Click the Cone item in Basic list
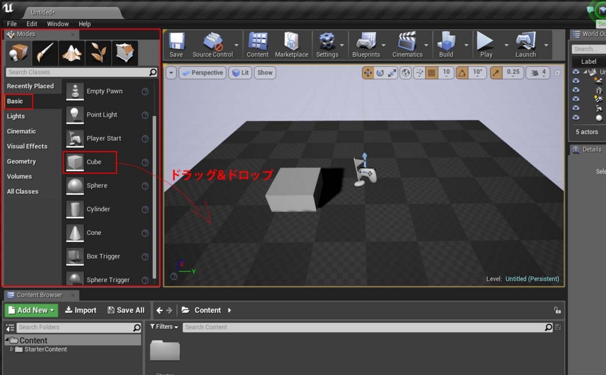The width and height of the screenshot is (606, 375). (106, 233)
